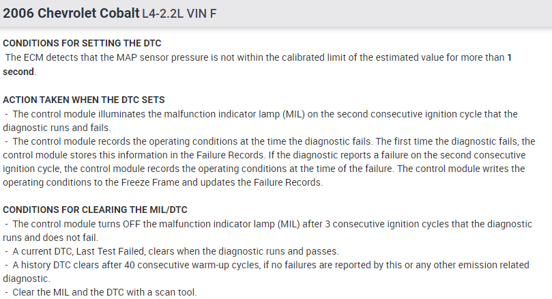Select the Action Taken When the DTC Sets heading
552x299 pixels.
(x=84, y=100)
